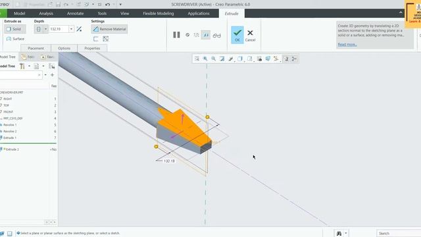Pause the Extrude feature tool
Viewport: 421px width, 237px height.
pyautogui.click(x=176, y=35)
